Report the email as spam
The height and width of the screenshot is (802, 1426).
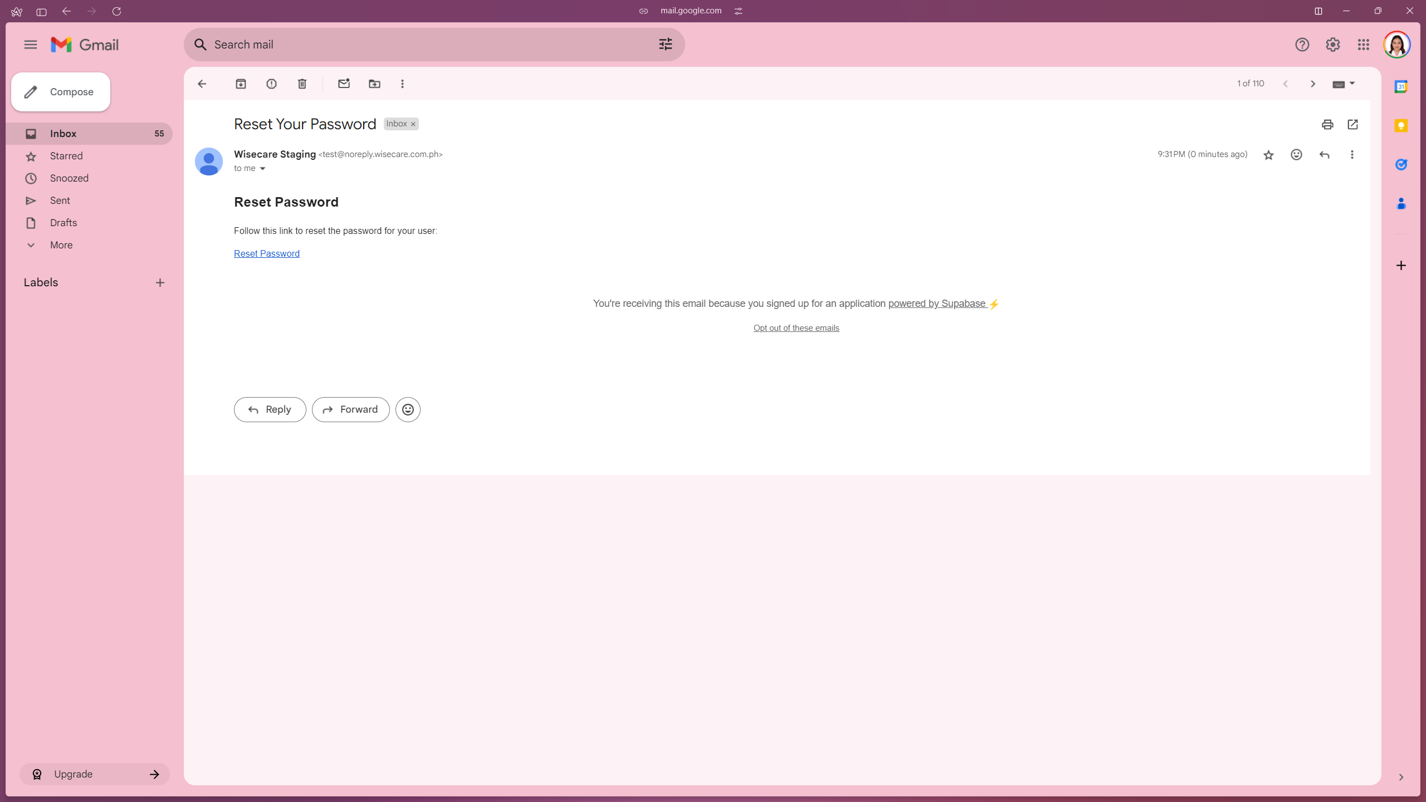(271, 84)
